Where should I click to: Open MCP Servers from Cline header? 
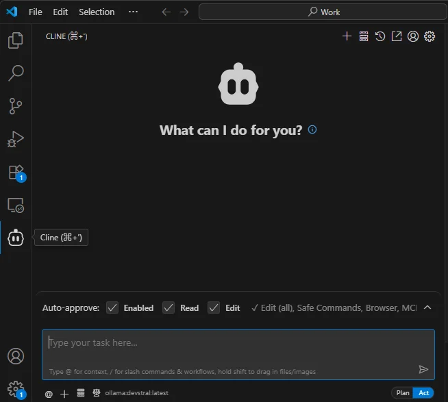364,36
